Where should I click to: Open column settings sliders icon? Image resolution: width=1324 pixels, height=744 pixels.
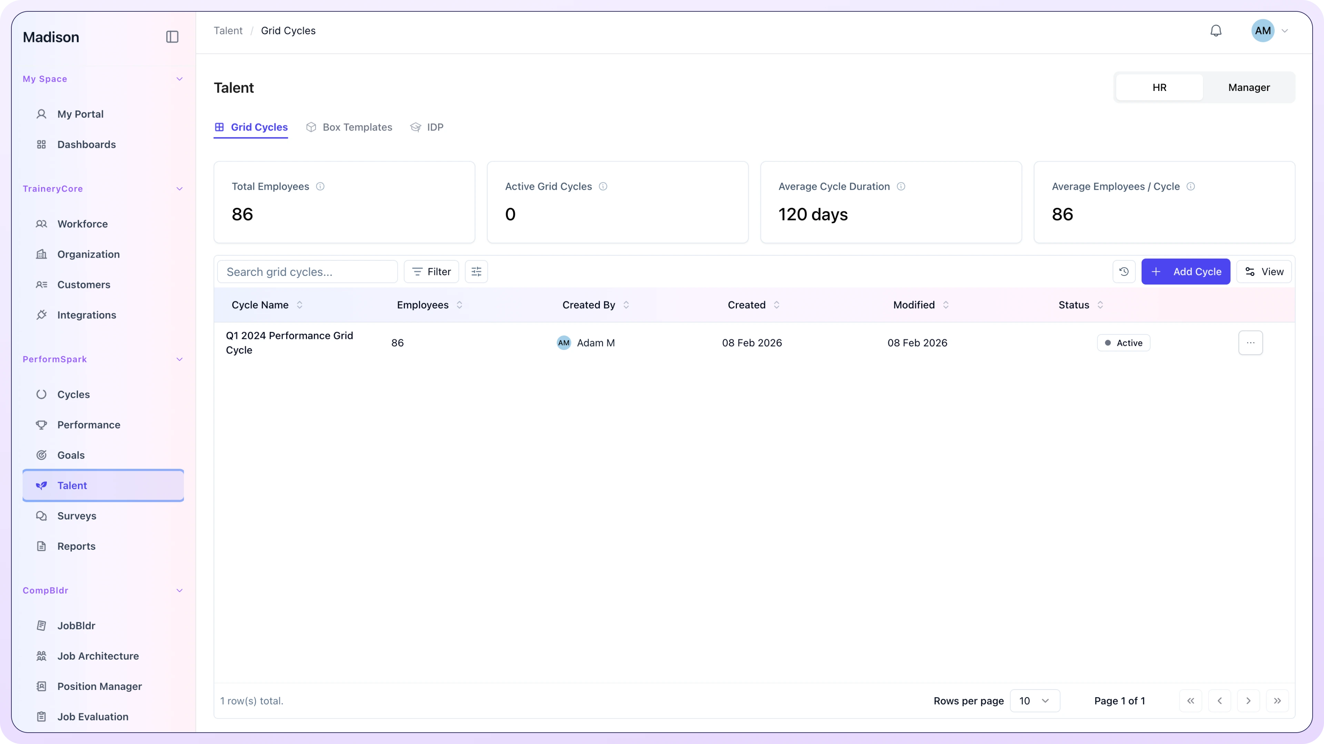coord(476,272)
